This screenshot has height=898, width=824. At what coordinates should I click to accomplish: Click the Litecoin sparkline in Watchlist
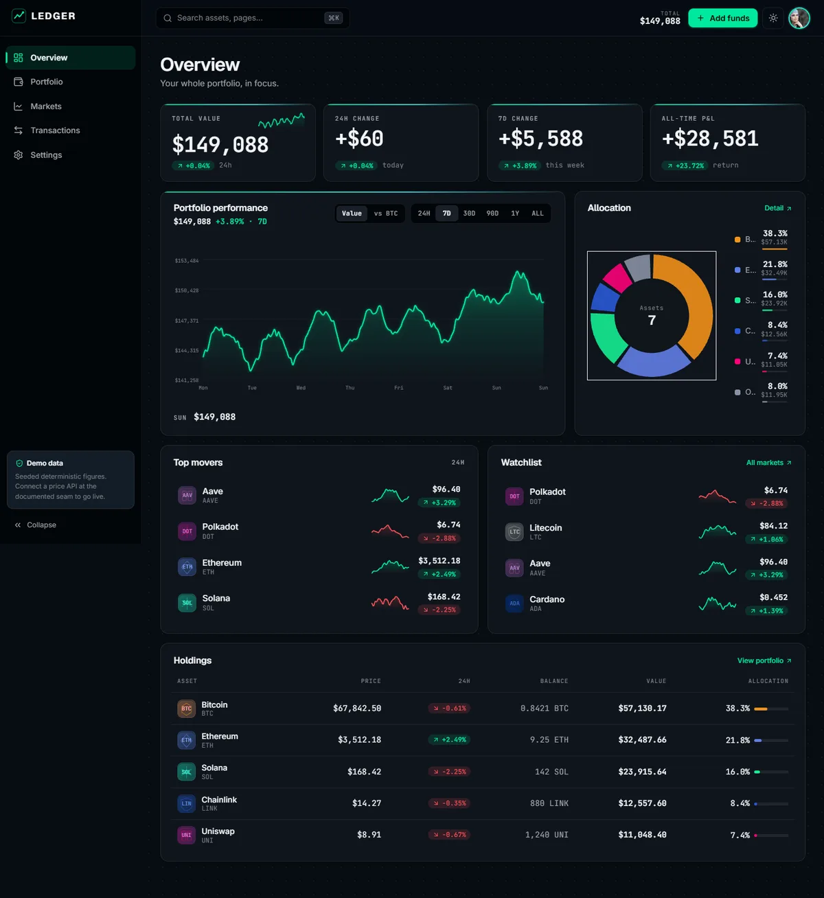718,531
